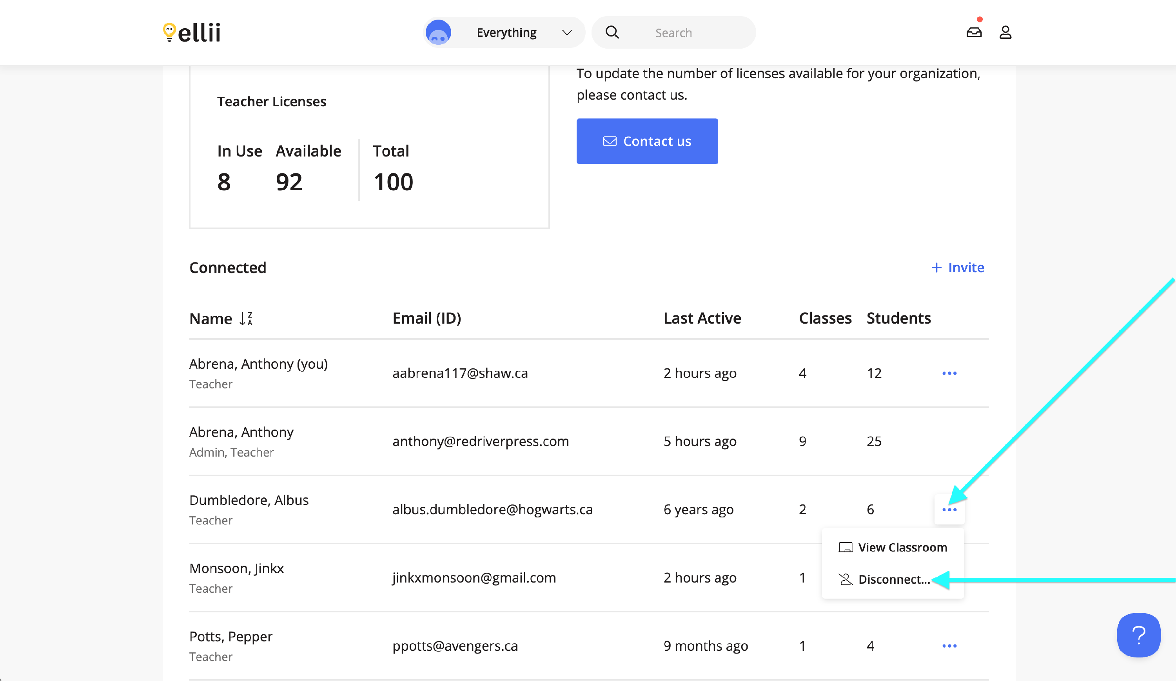Click the Email (ID) column header
The width and height of the screenshot is (1176, 681).
(426, 318)
